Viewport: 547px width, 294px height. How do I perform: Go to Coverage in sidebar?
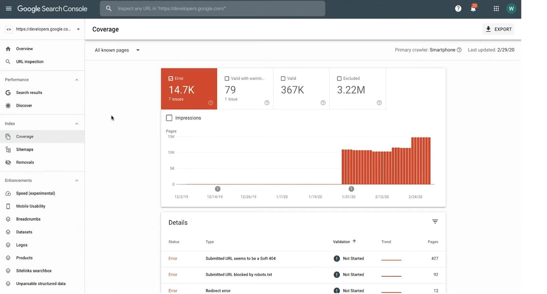(x=42, y=137)
